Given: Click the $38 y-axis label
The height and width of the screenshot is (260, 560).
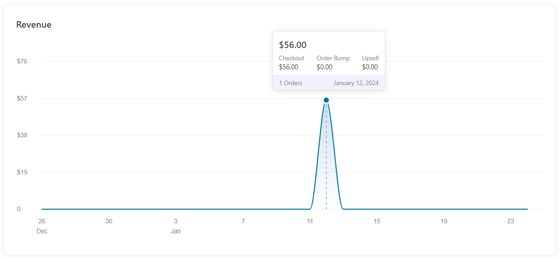Looking at the screenshot, I should [22, 135].
